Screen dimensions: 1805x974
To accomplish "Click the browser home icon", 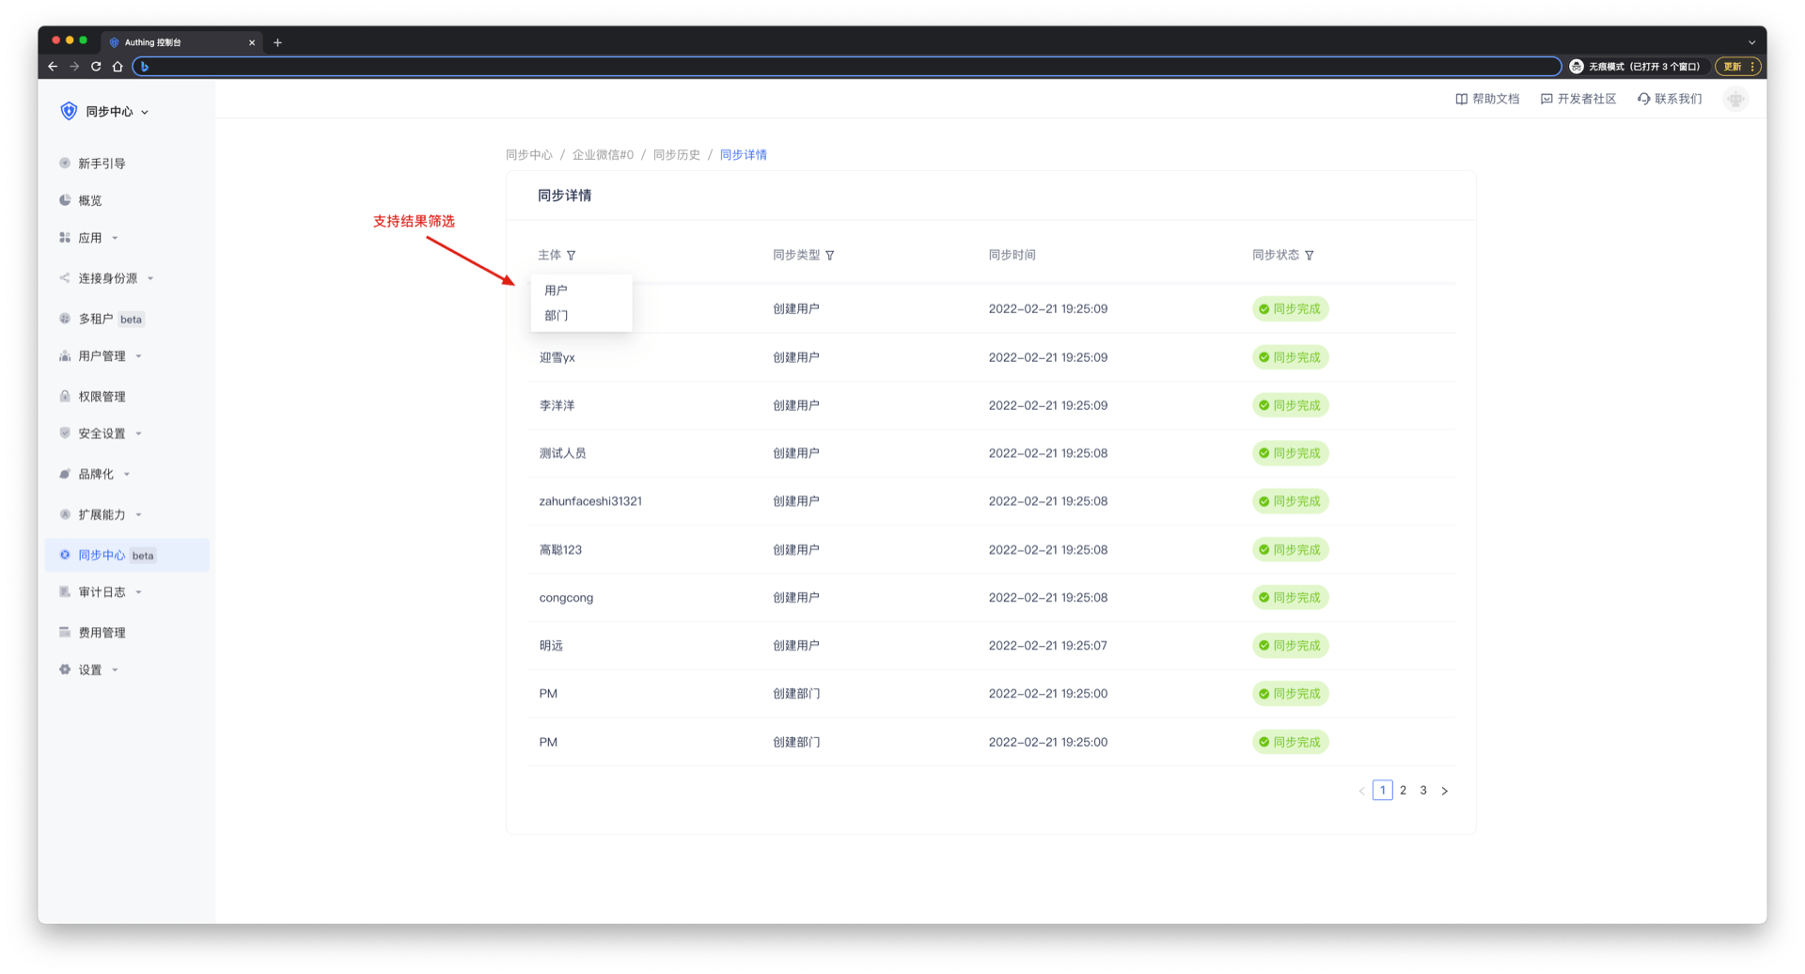I will tap(118, 67).
